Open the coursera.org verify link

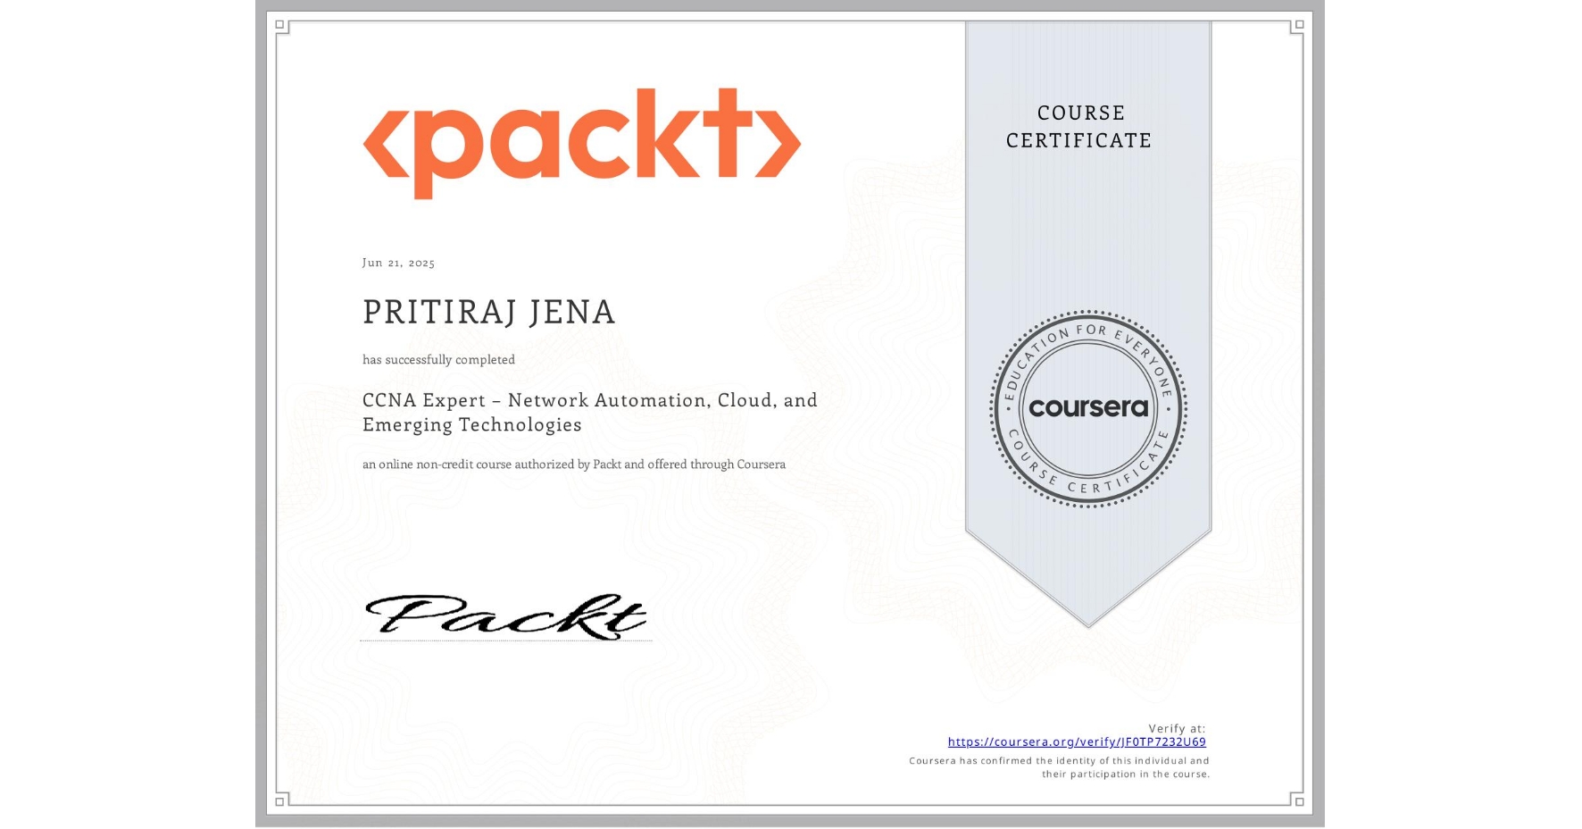[x=1077, y=742]
